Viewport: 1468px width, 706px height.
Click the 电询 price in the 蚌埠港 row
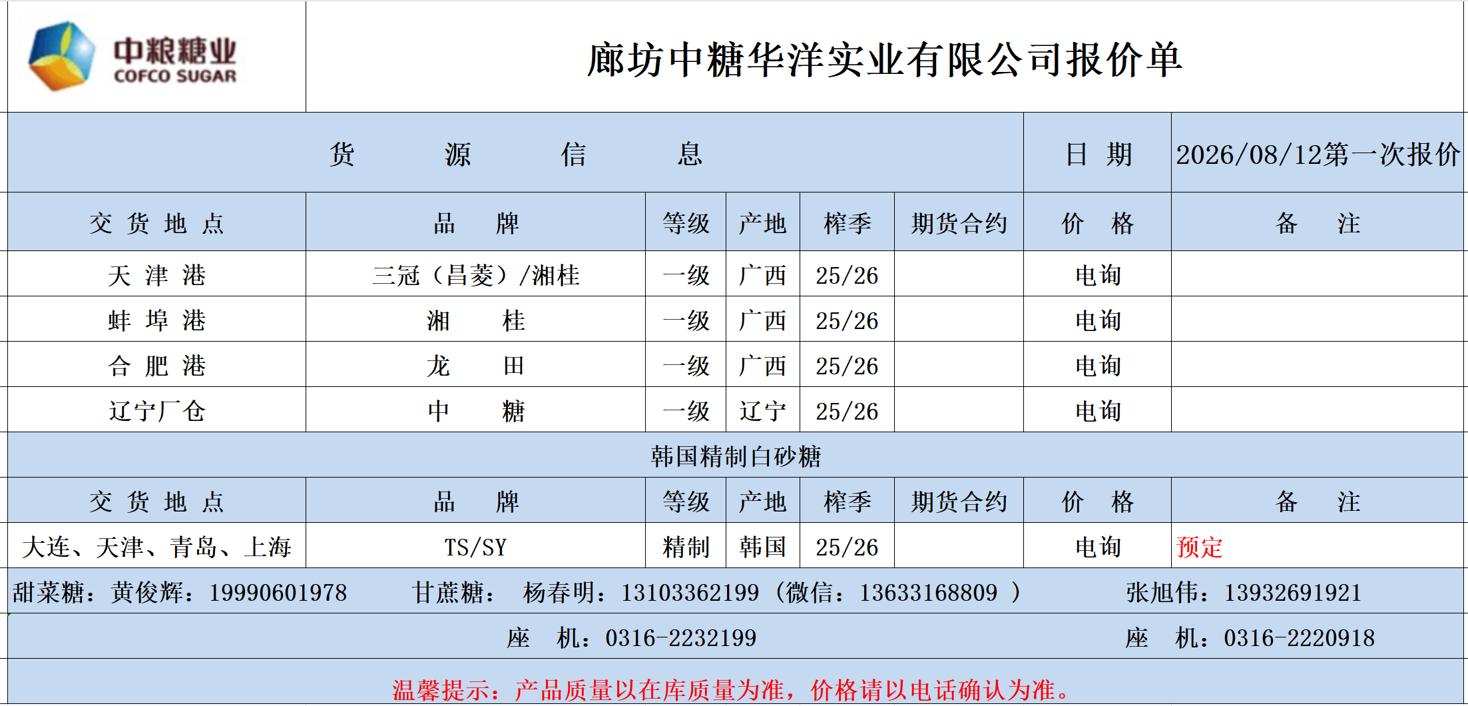point(1098,320)
